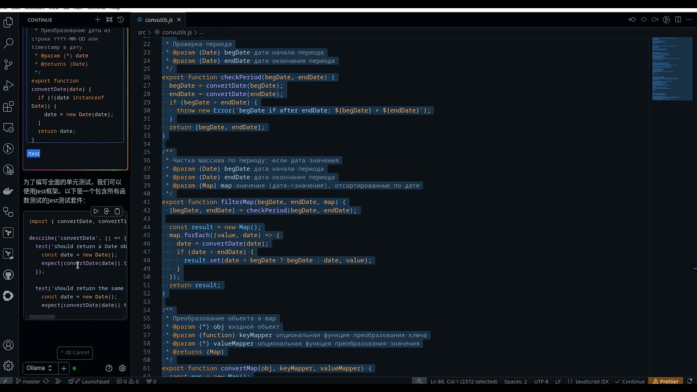Open Continue in full screen
The width and height of the screenshot is (697, 392).
pos(109,20)
